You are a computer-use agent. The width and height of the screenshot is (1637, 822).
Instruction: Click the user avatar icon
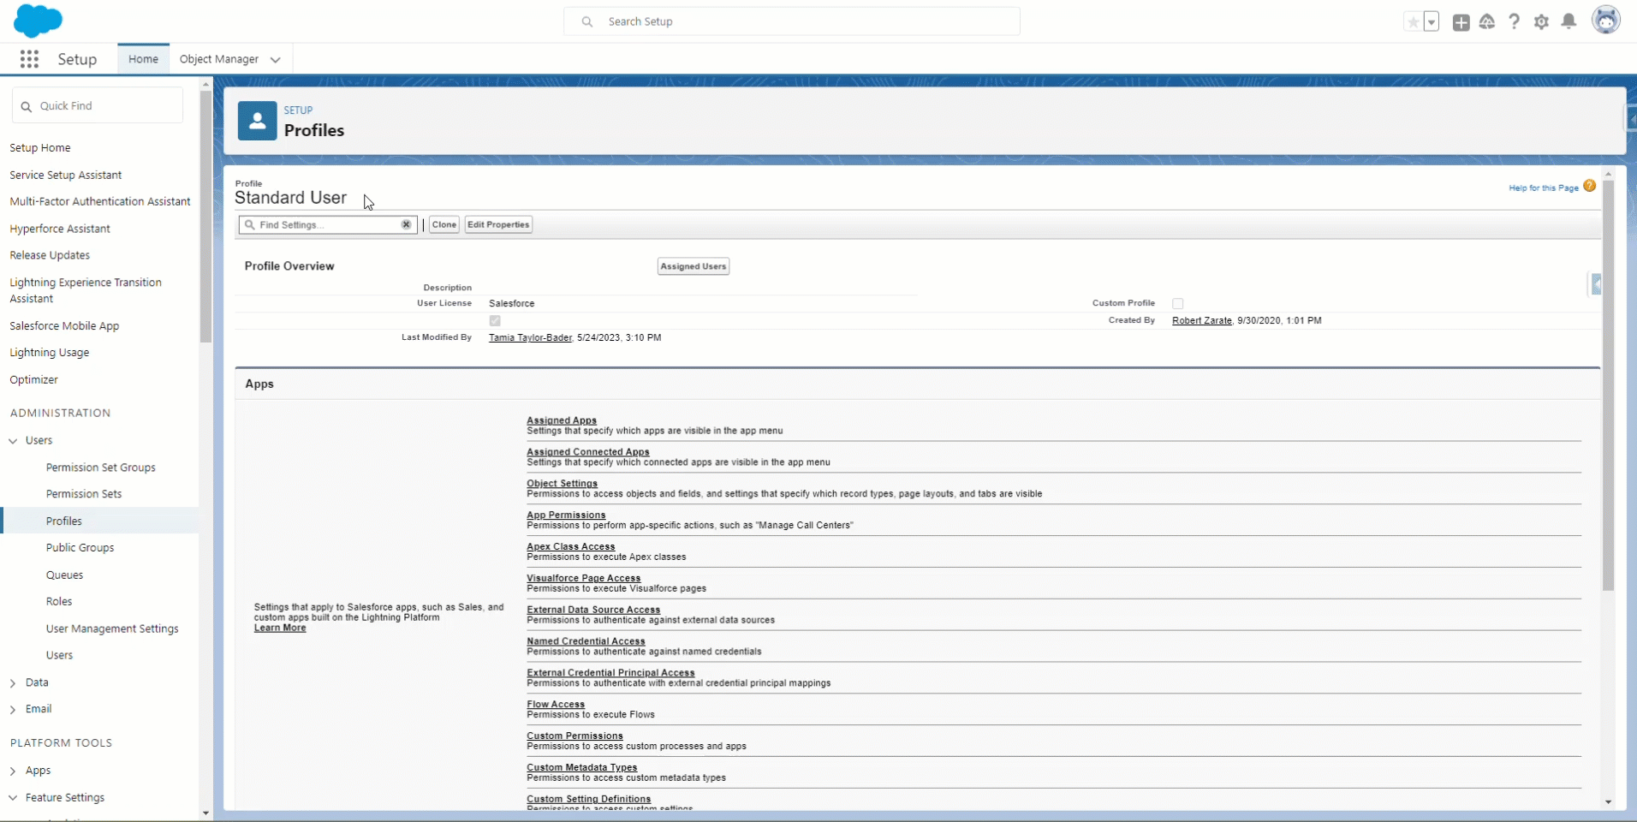(1606, 20)
